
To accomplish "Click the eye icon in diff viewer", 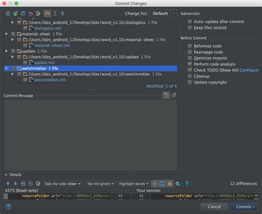I will pos(256,196).
